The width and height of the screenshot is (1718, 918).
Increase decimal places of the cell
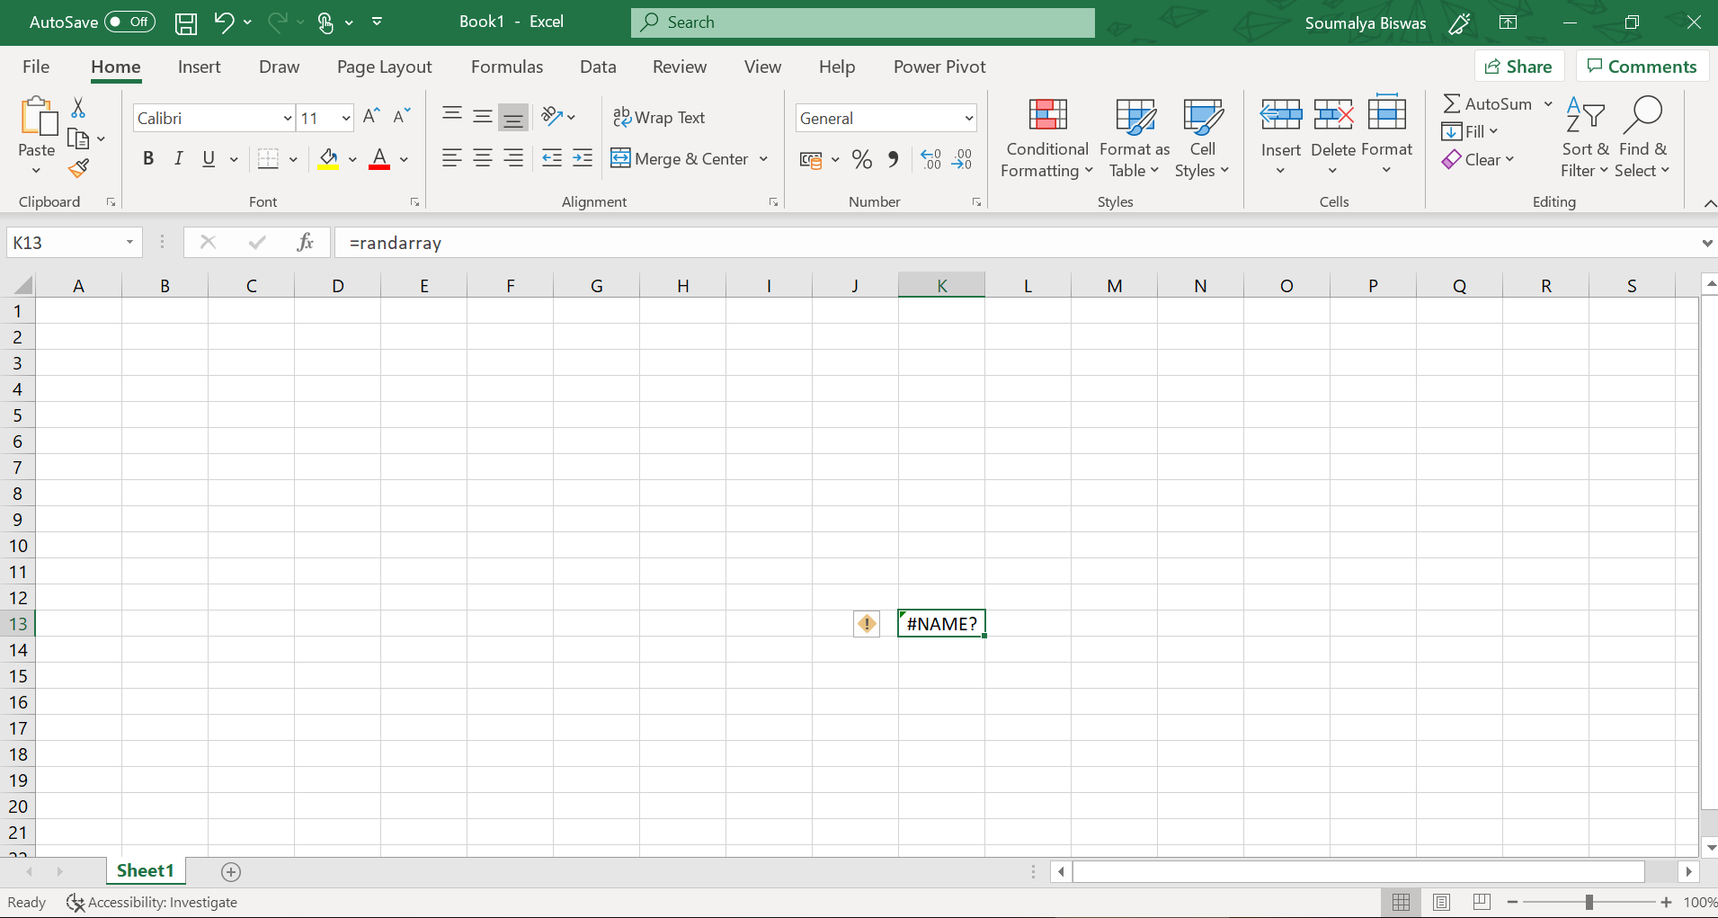tap(931, 159)
